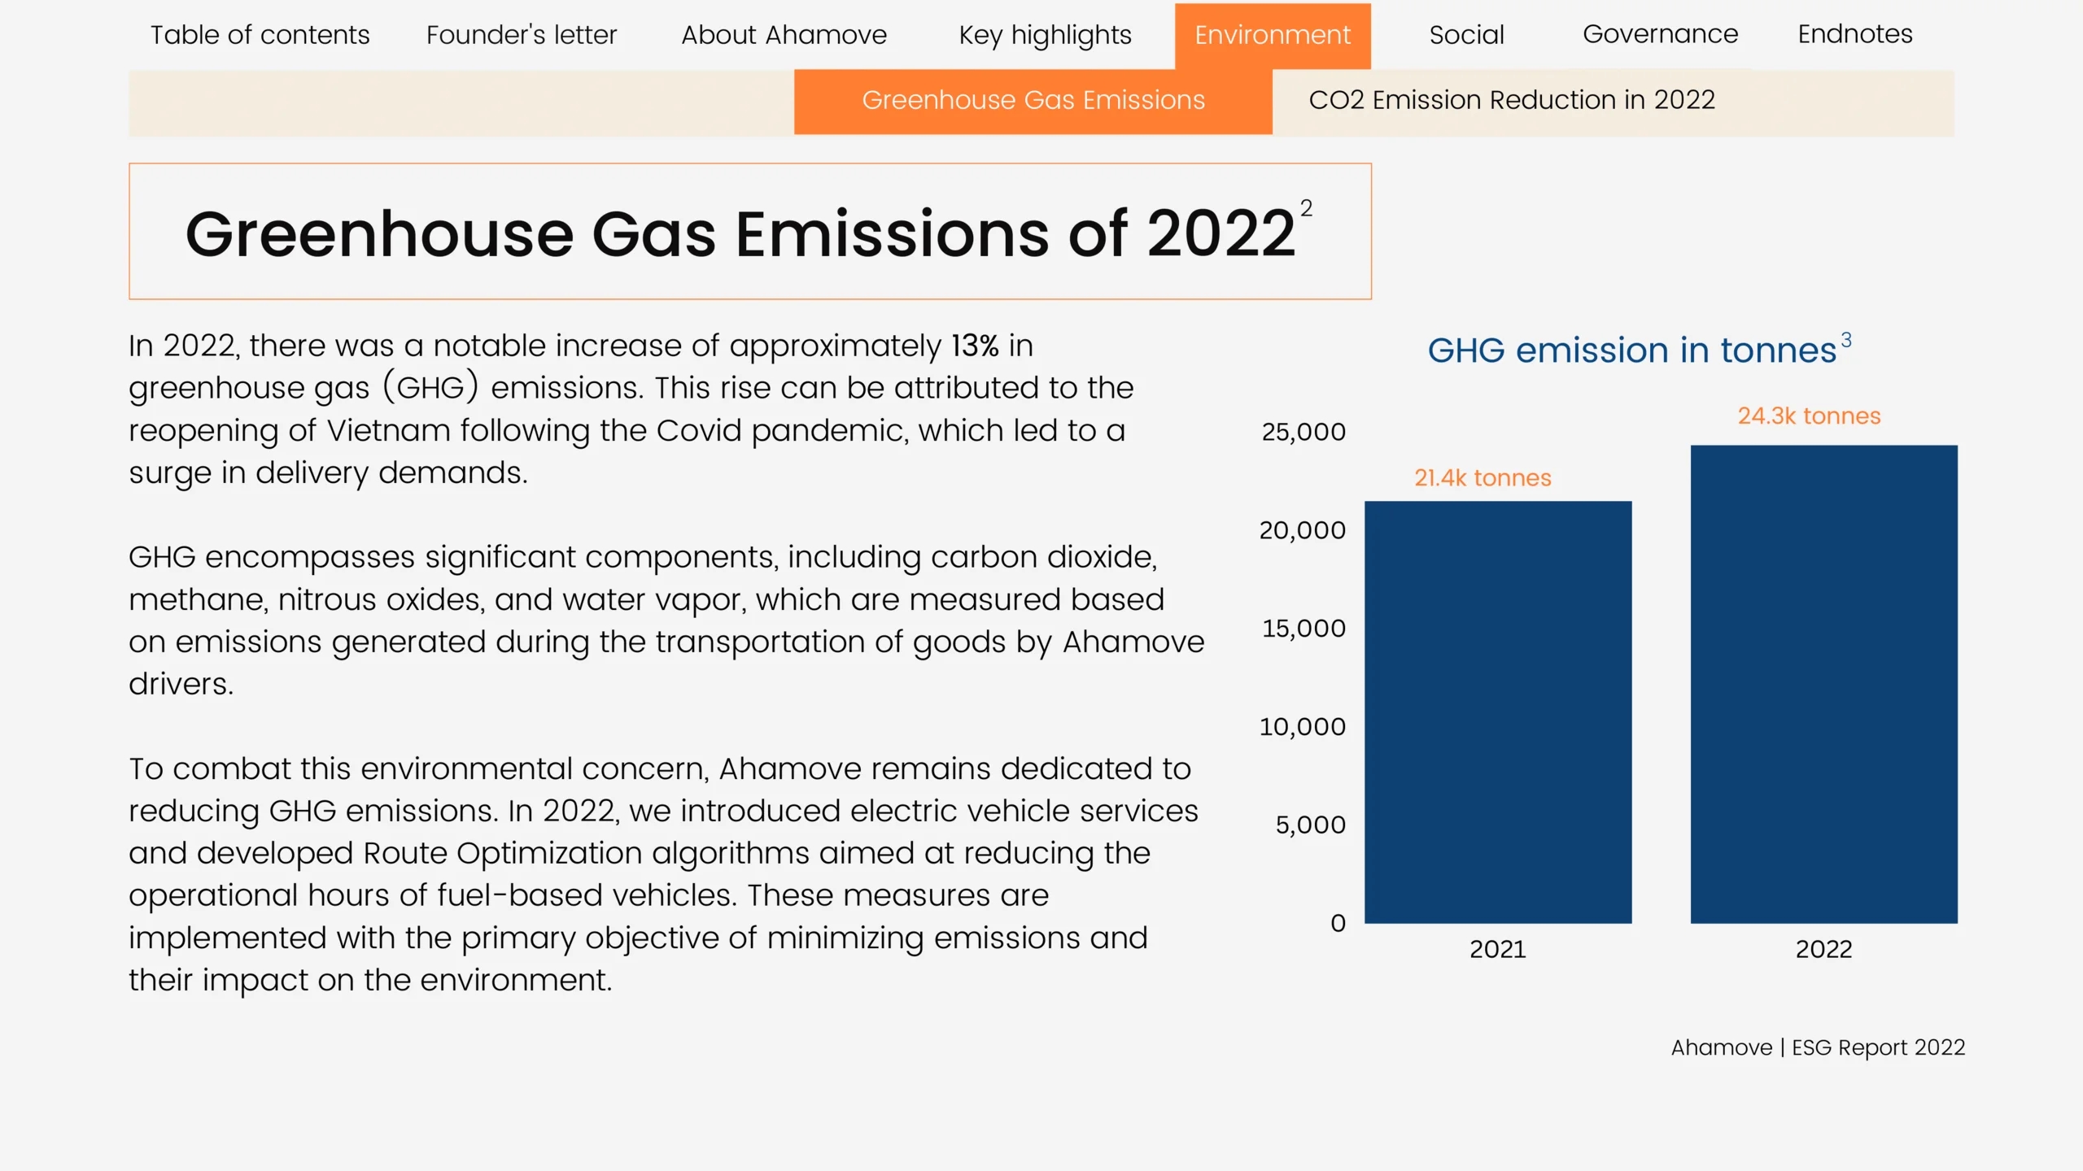This screenshot has height=1171, width=2083.
Task: Click the 24.3k tonnes data label
Action: [1809, 416]
